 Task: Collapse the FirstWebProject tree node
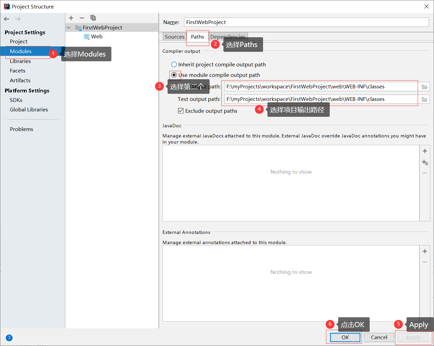click(x=69, y=28)
